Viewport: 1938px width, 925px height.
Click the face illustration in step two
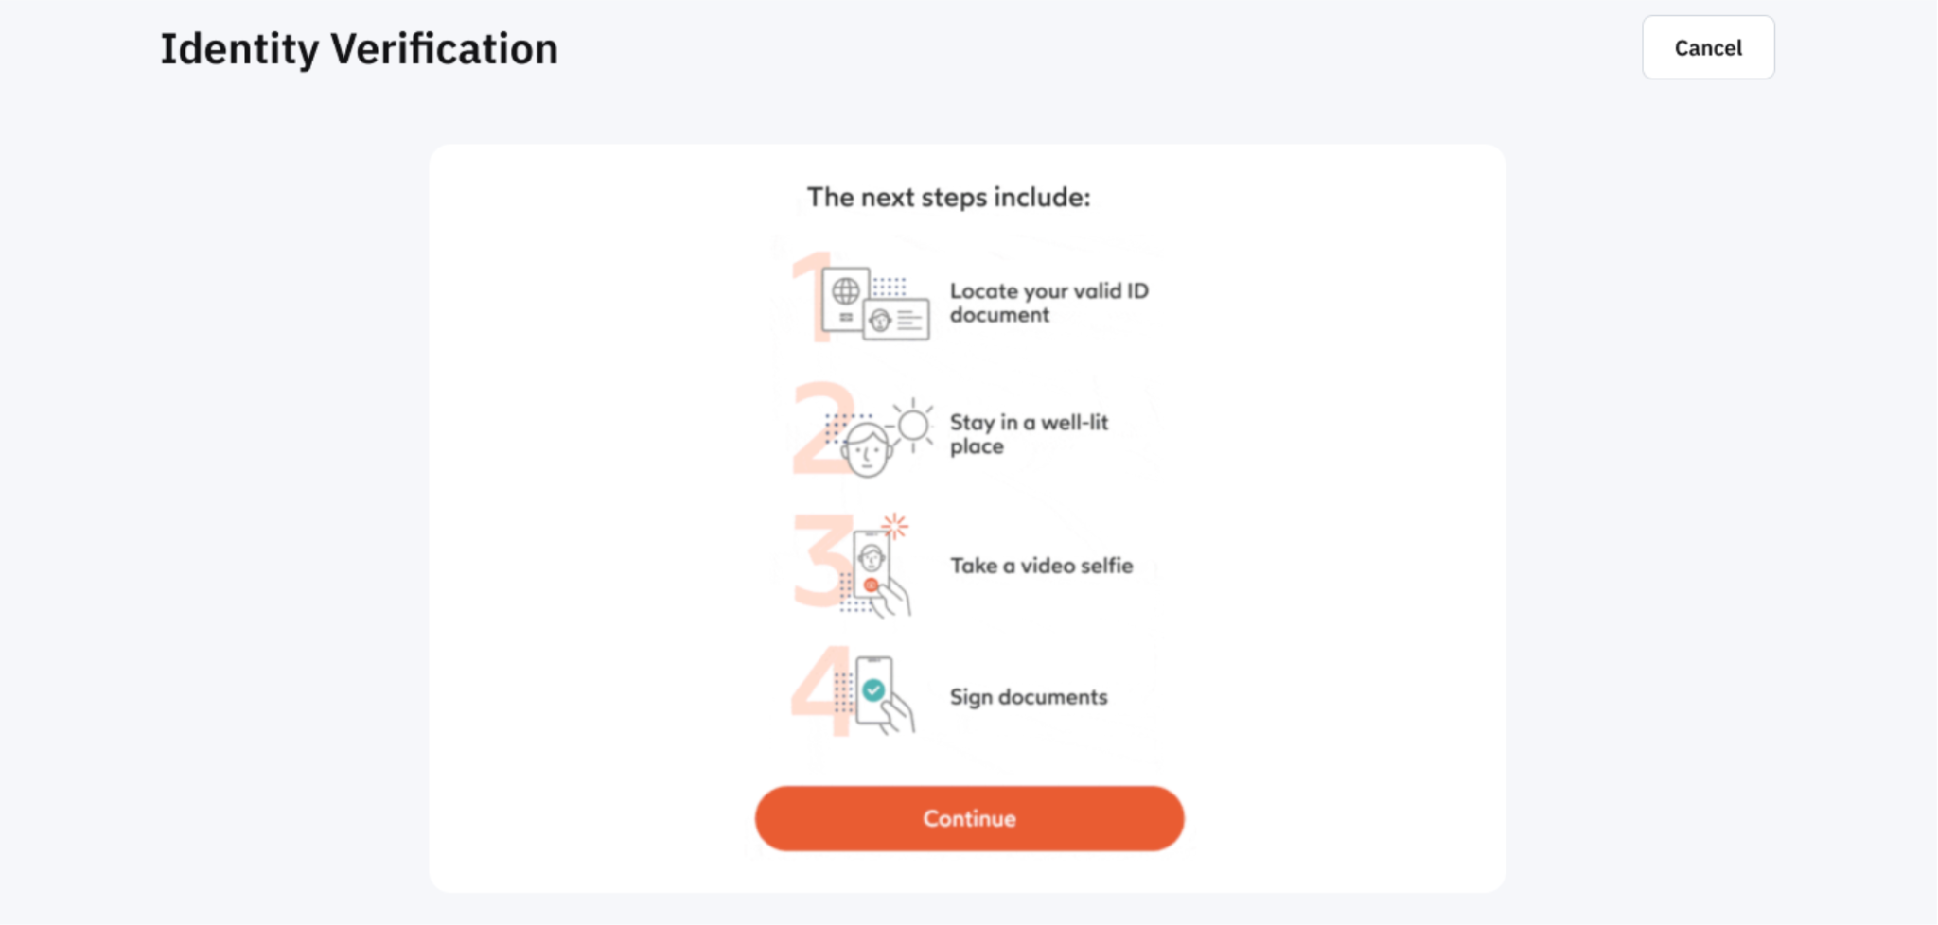click(867, 449)
